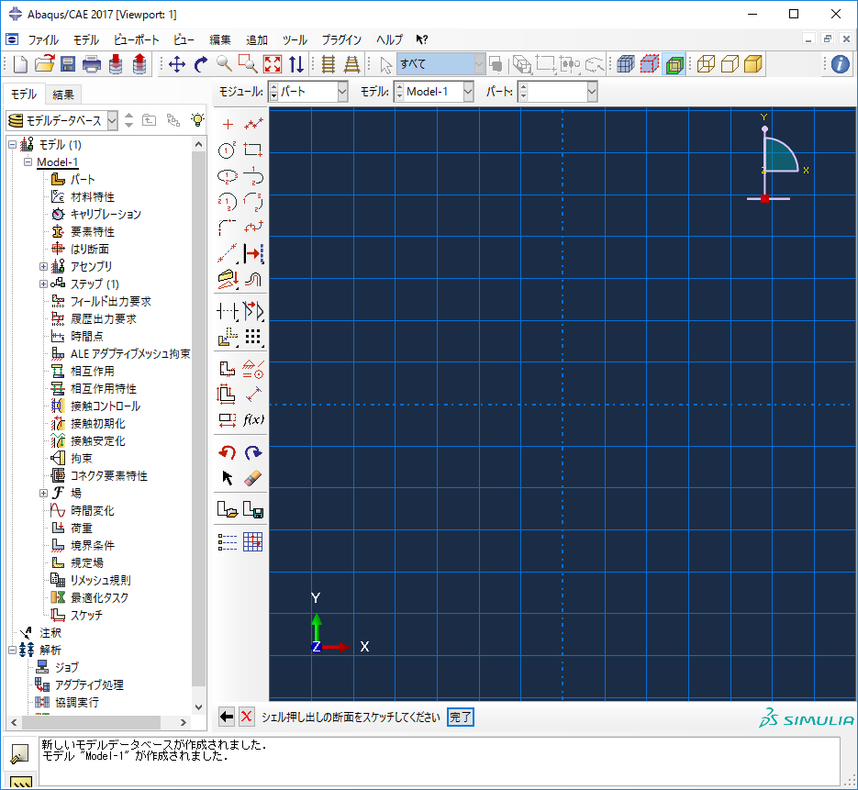The width and height of the screenshot is (858, 790).
Task: Select the Pan view tool
Action: 177,64
